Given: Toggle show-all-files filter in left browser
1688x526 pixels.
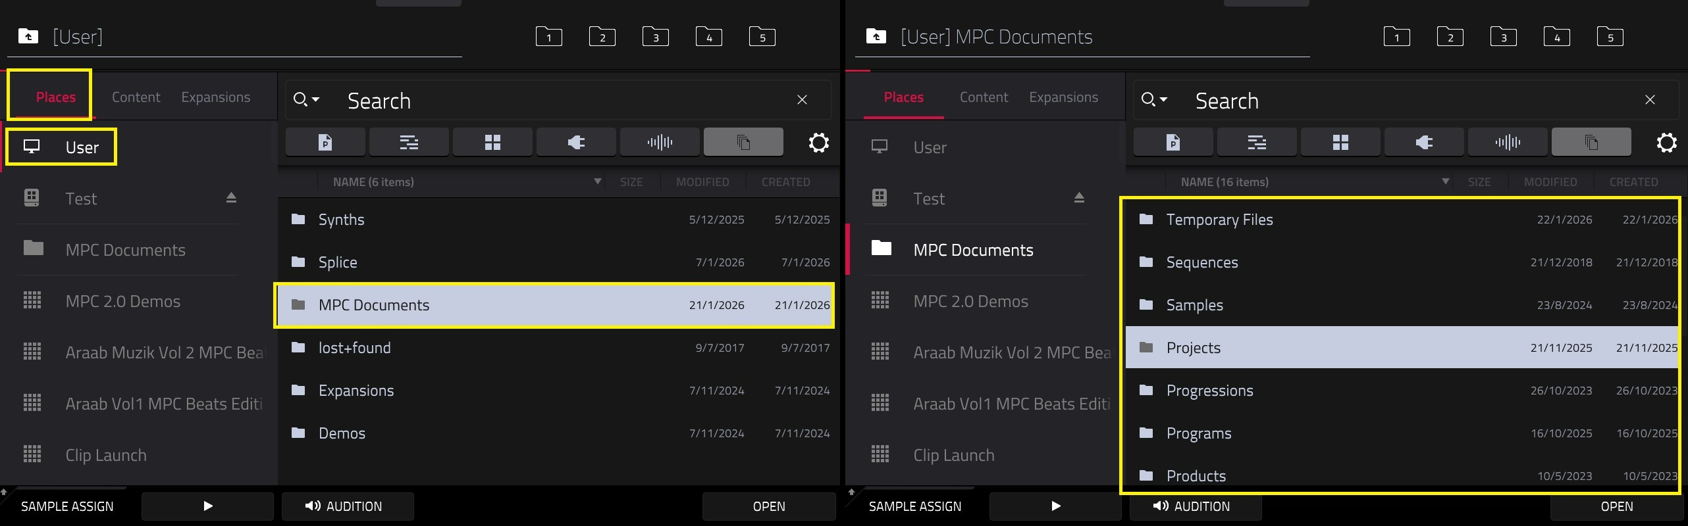Looking at the screenshot, I should (x=743, y=142).
